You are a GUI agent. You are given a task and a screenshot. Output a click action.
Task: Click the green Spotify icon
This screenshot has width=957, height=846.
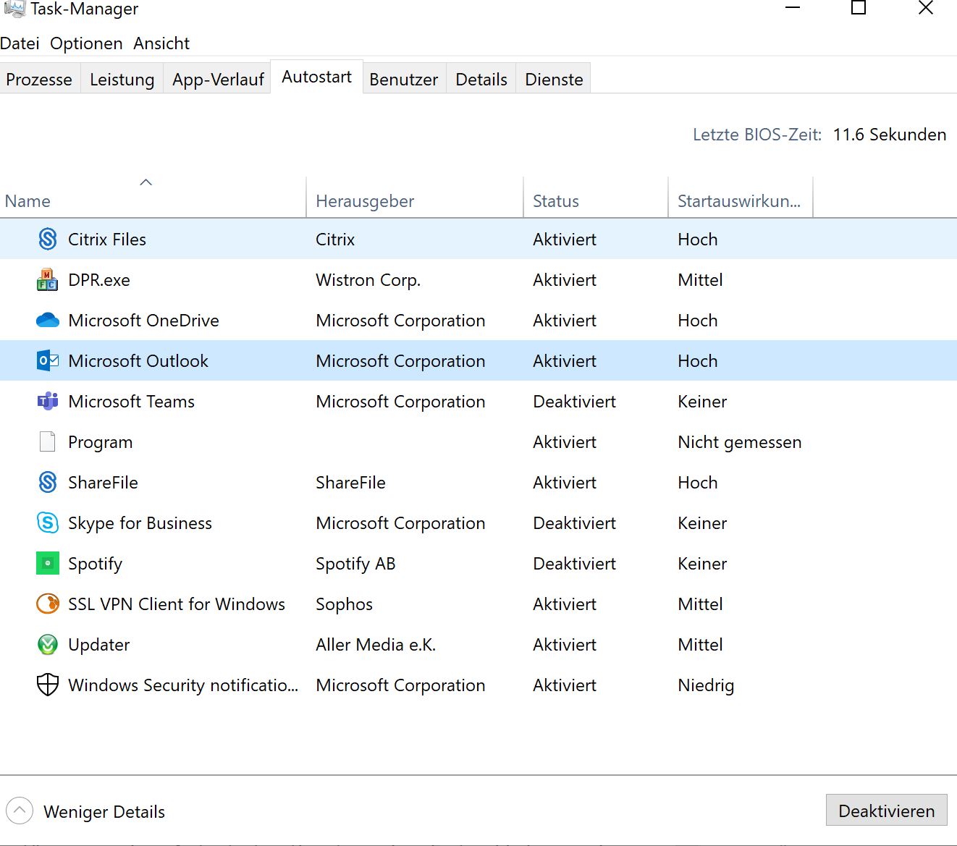tap(48, 563)
